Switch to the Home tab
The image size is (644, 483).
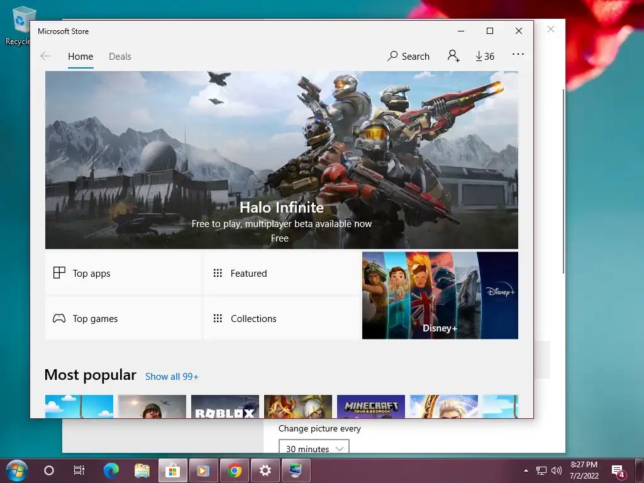click(x=80, y=57)
